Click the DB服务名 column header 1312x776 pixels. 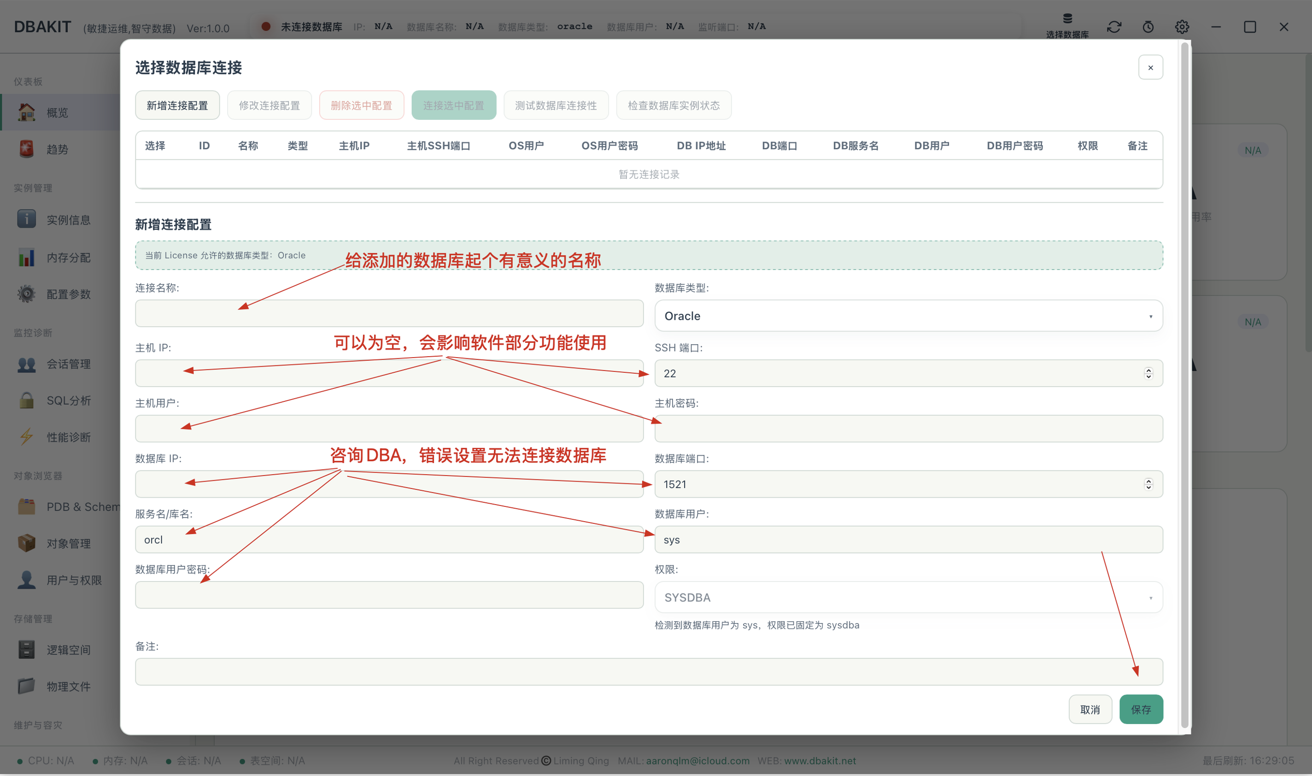click(855, 146)
